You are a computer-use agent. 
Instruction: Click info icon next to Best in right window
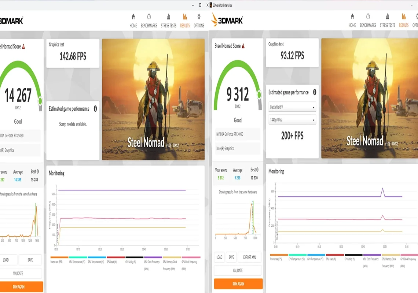coord(257,170)
